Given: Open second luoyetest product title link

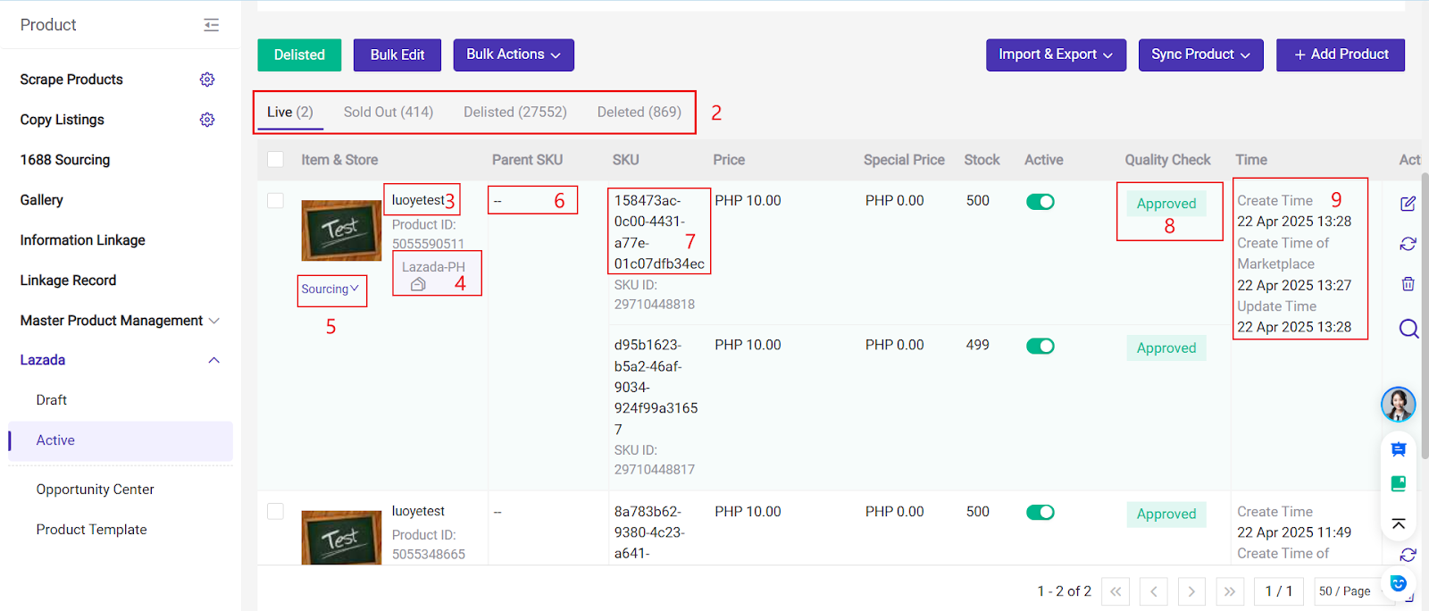Looking at the screenshot, I should (418, 511).
